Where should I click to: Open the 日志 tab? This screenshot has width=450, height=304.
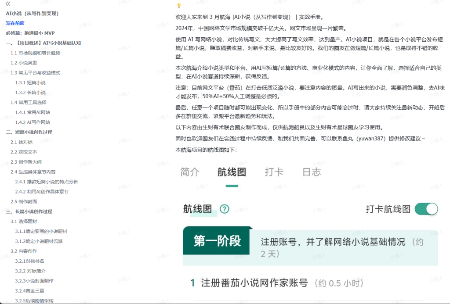312,172
